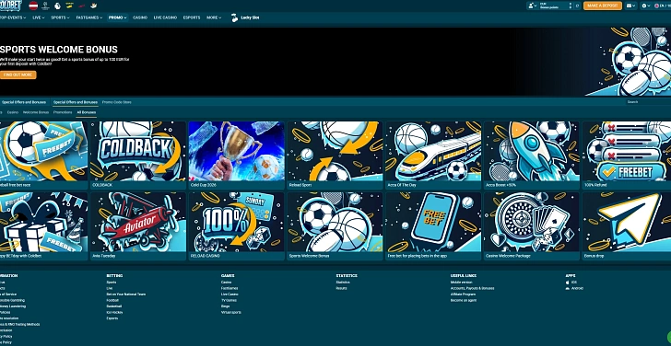This screenshot has height=346, width=671.
Task: Open the Acca Boost rocket card
Action: tap(532, 156)
